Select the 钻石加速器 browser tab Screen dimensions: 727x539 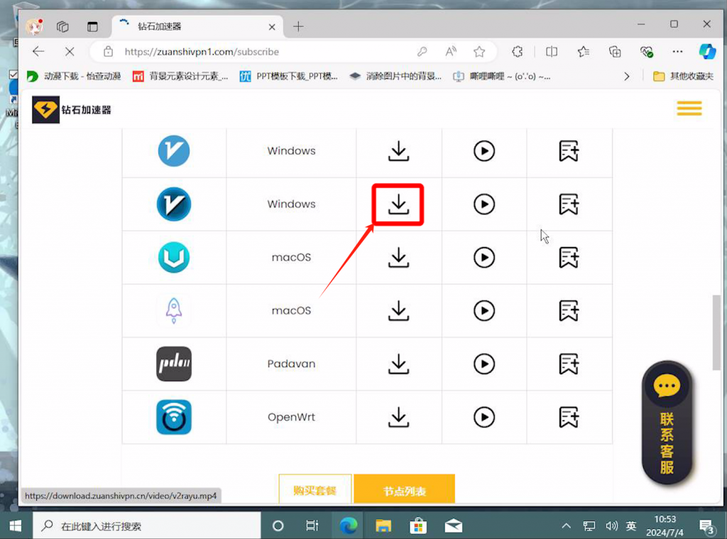(197, 26)
